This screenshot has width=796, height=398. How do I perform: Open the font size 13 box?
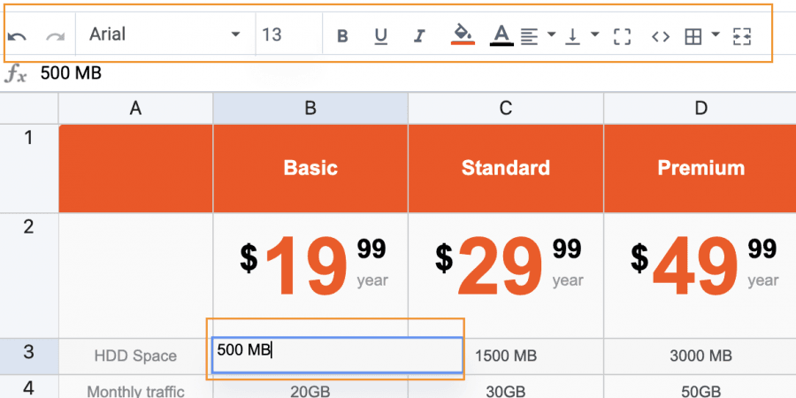coord(287,34)
